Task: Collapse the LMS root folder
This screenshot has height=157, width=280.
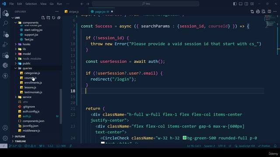Action: 13,18
